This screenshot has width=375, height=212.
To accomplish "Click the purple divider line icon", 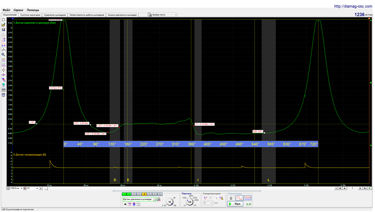I will (4, 75).
